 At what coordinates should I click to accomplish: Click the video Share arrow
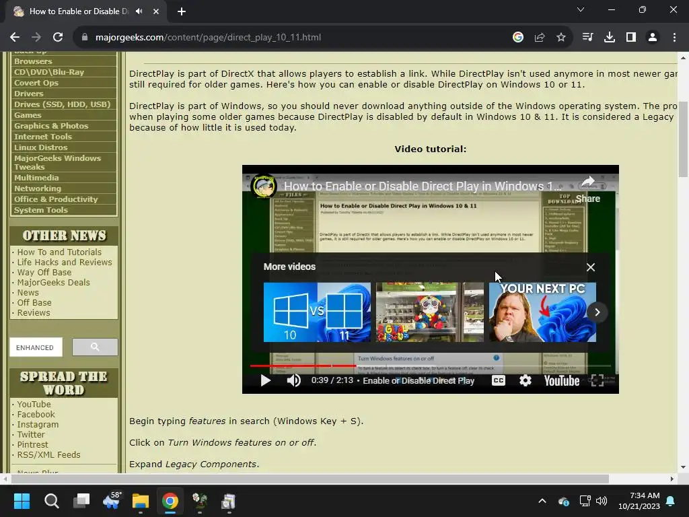pyautogui.click(x=588, y=189)
